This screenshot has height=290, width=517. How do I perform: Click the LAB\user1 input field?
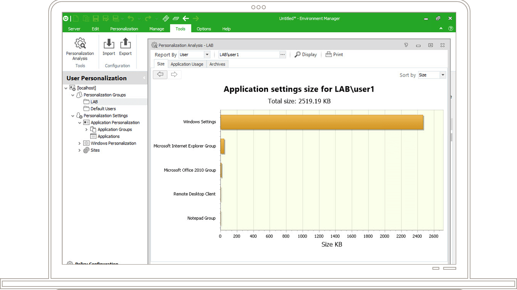(x=249, y=55)
